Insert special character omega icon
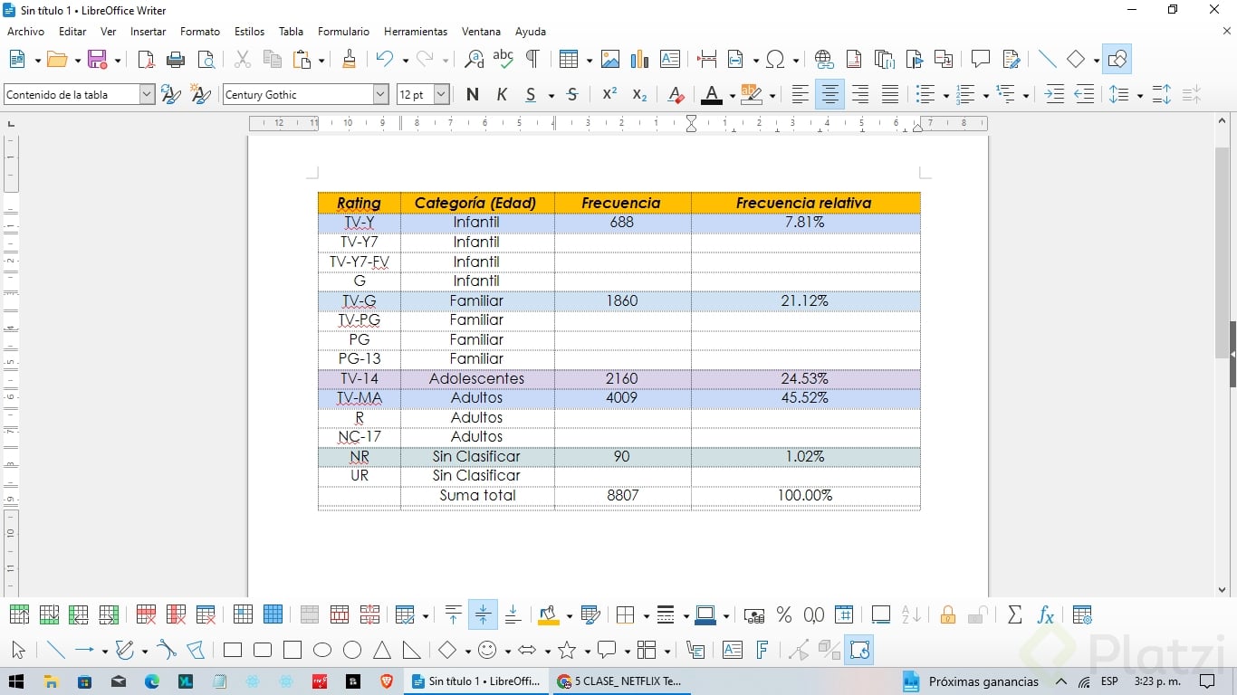 pyautogui.click(x=775, y=60)
